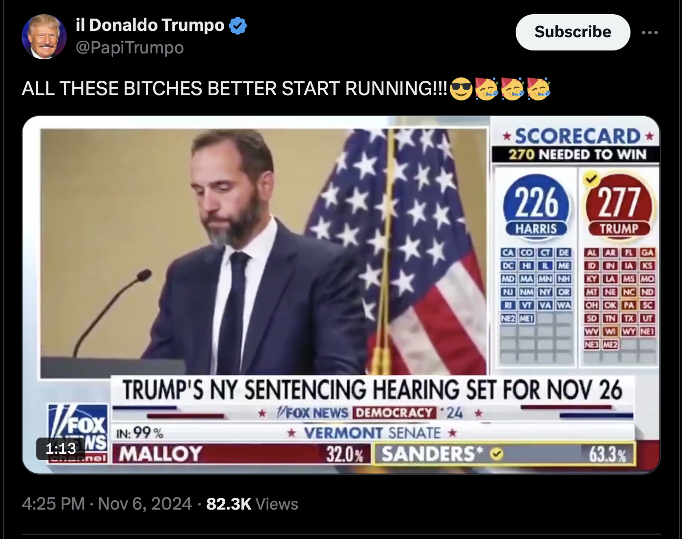Image resolution: width=682 pixels, height=539 pixels.
Task: Click the display name il Donaldo Trumpo
Action: [x=150, y=25]
